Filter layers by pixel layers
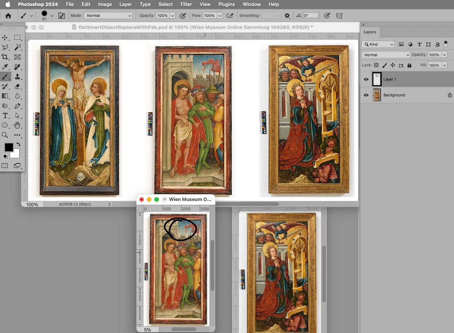Image resolution: width=454 pixels, height=333 pixels. (x=401, y=44)
